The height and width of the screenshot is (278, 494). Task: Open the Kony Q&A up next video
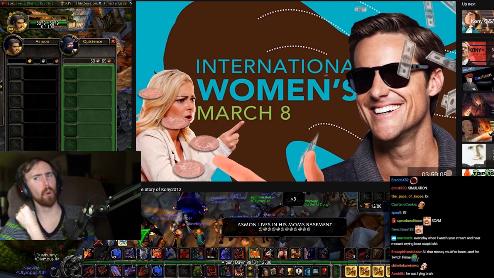coord(478,22)
